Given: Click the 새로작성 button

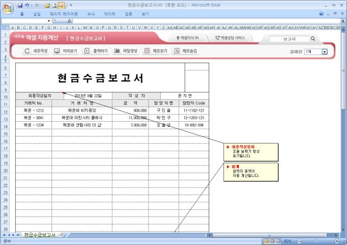Looking at the screenshot, I should (36, 51).
